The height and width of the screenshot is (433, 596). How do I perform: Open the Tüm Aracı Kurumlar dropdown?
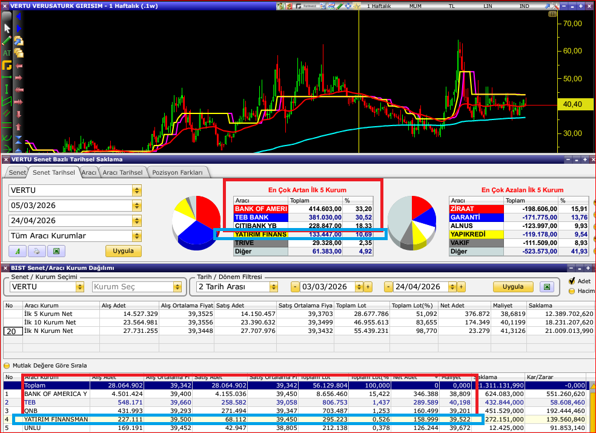137,236
